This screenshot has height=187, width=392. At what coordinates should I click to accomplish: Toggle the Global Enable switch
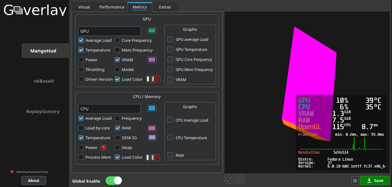(x=114, y=180)
